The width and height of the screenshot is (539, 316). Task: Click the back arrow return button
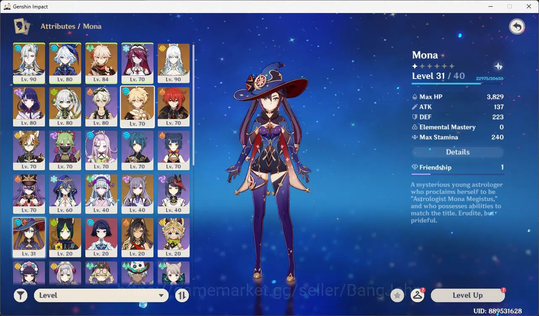pyautogui.click(x=517, y=27)
